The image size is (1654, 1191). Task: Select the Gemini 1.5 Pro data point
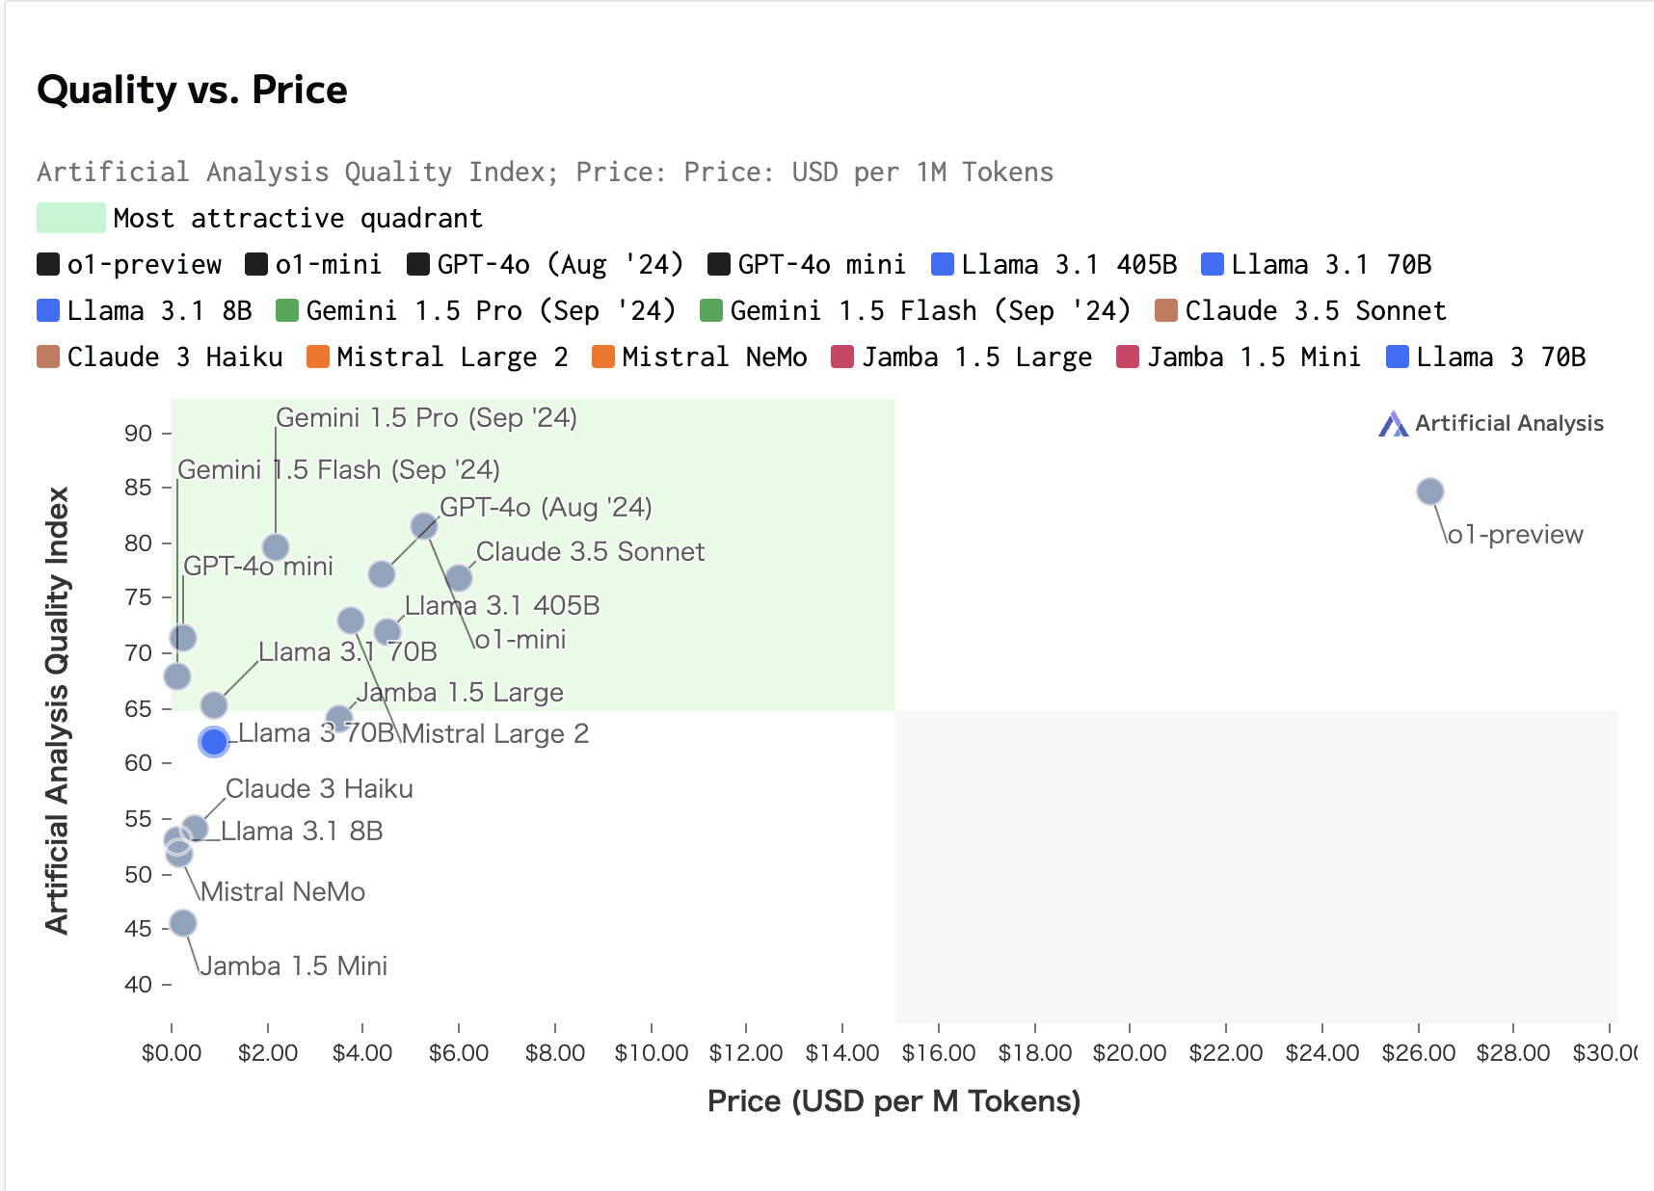click(276, 547)
